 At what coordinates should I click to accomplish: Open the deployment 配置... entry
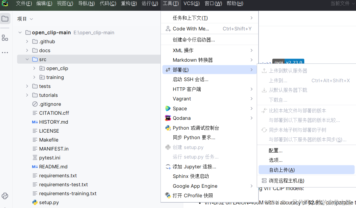click(x=306, y=150)
